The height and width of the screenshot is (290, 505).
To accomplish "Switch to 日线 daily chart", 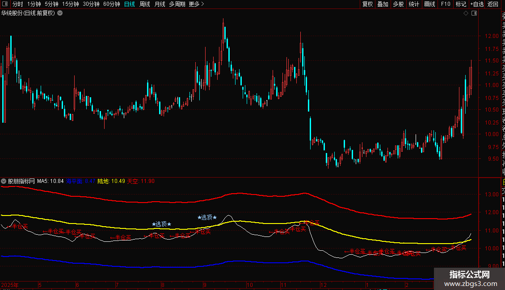I will pos(130,4).
